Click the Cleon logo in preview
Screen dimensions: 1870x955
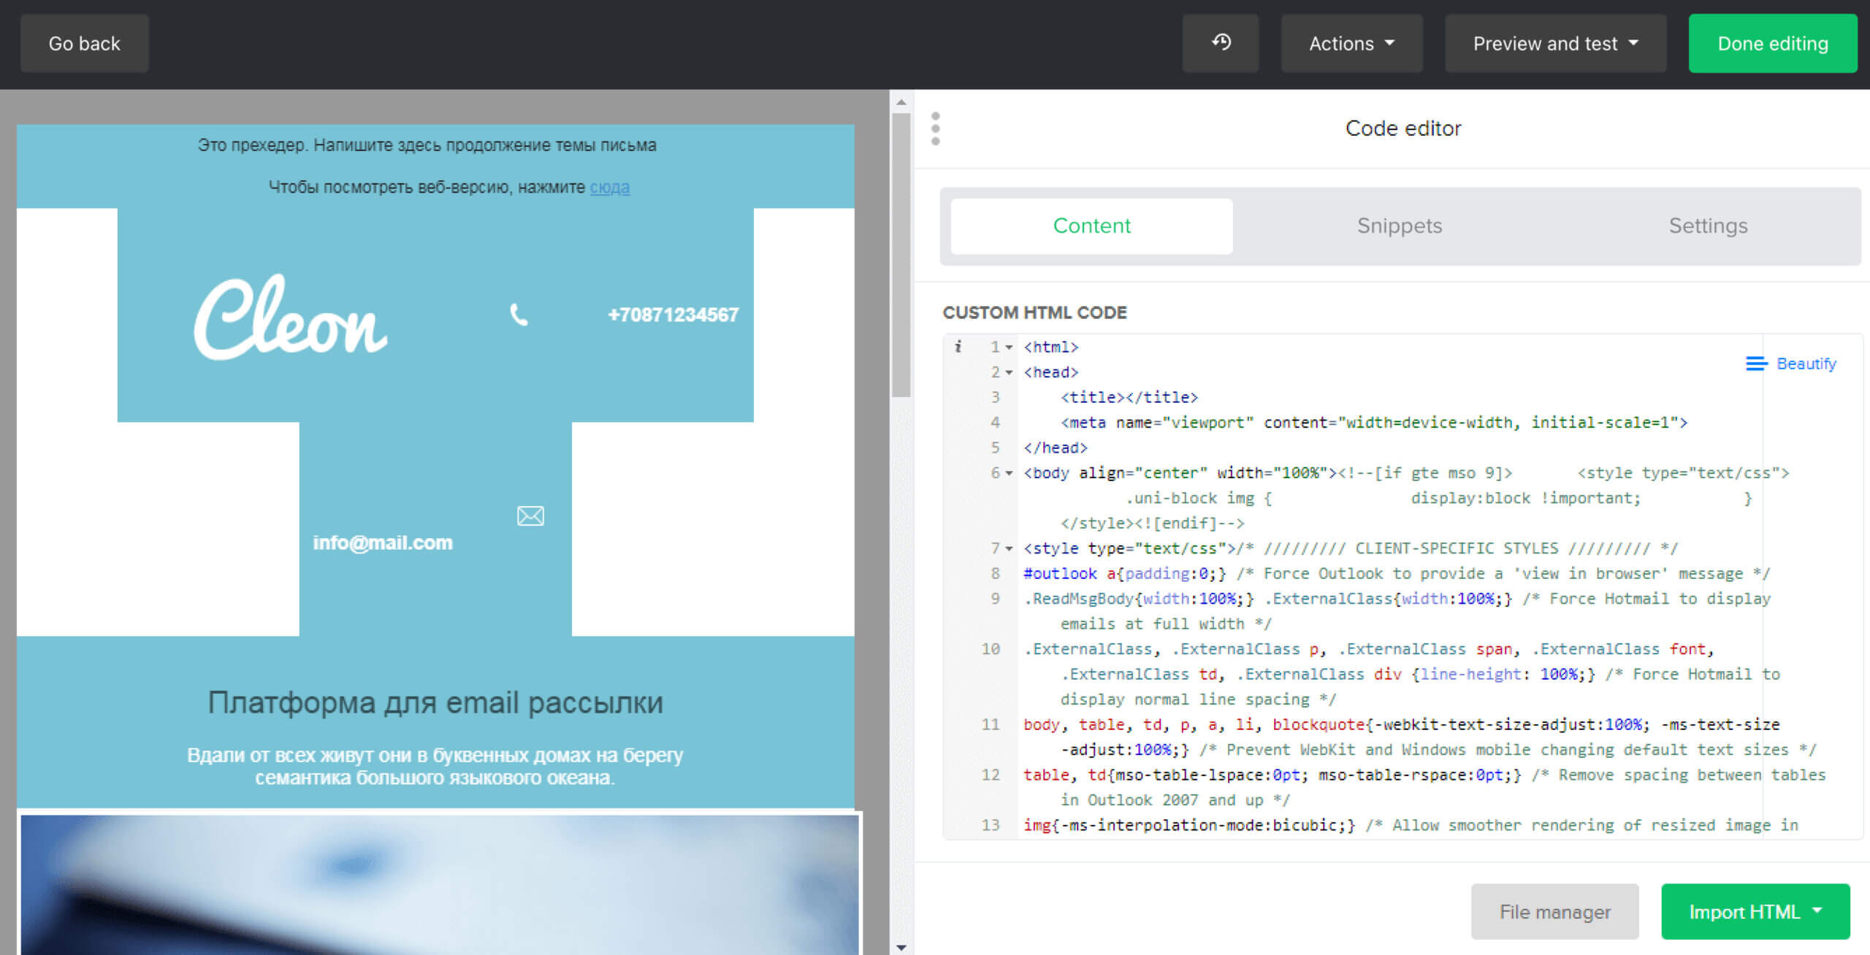pyautogui.click(x=290, y=317)
